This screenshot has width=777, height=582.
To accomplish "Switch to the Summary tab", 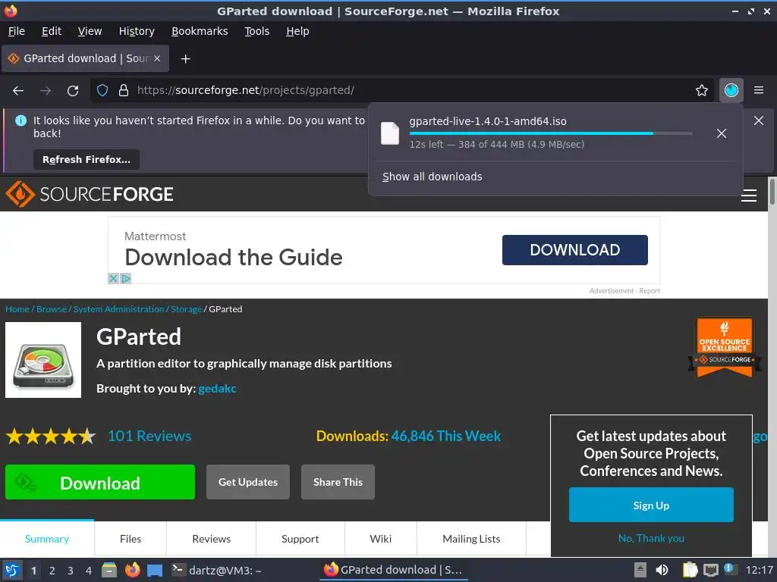I will point(47,539).
